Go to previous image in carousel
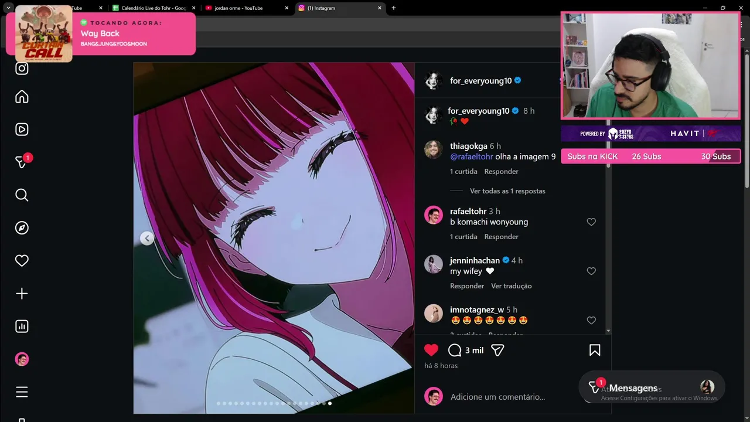Viewport: 750px width, 422px height. [147, 238]
